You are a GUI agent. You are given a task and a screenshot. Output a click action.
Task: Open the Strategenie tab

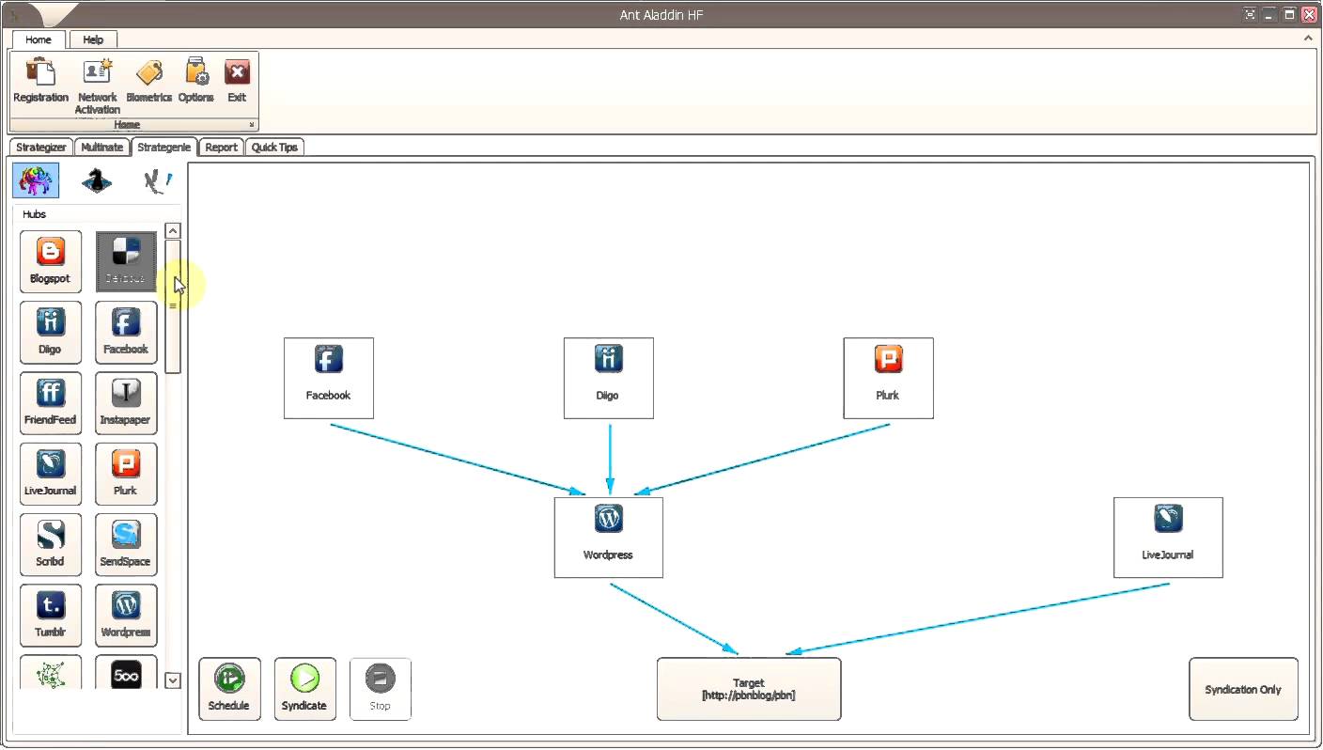coord(163,148)
